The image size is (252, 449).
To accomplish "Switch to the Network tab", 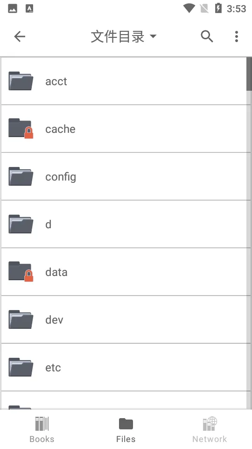I will 210,429.
